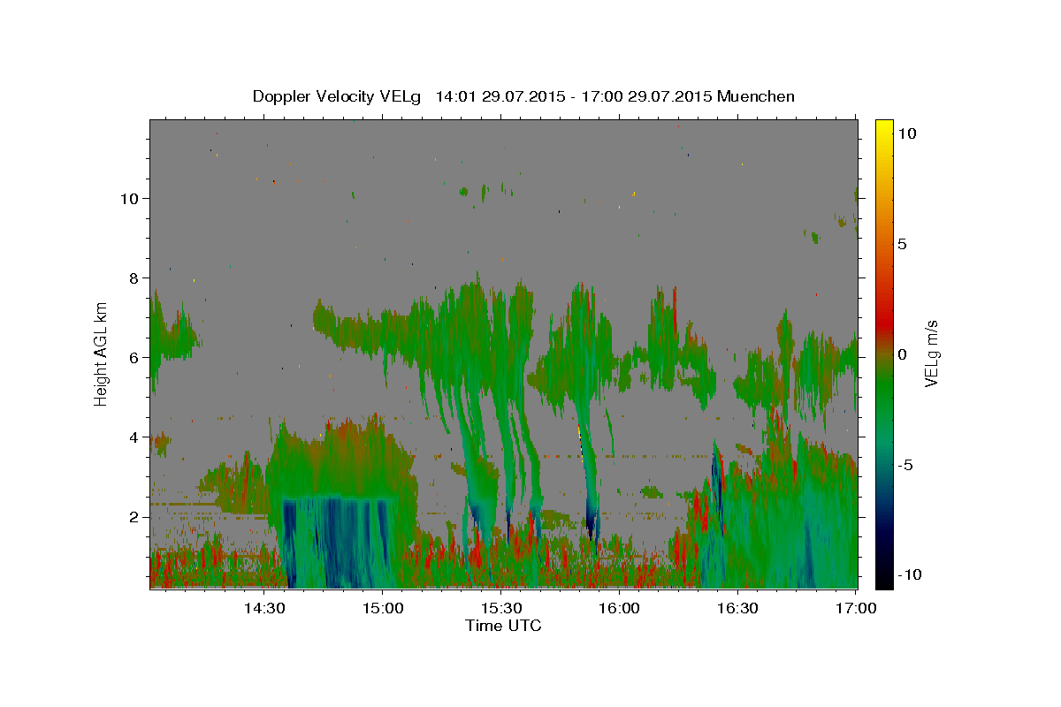Click the '17:00' time axis label
Viewport: 1061px width, 707px height.
pyautogui.click(x=857, y=608)
